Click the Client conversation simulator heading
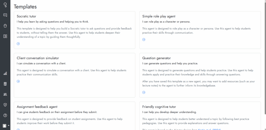This screenshot has height=130, width=266. [x=38, y=58]
